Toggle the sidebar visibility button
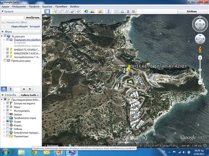 (47, 11)
